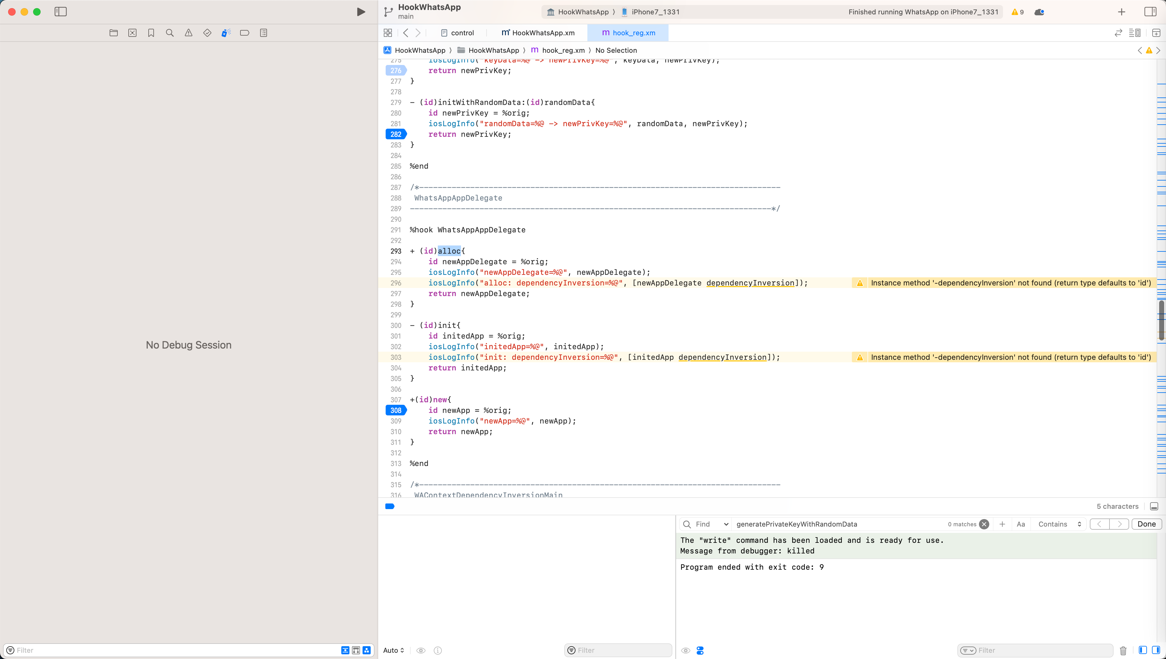The image size is (1166, 659).
Task: Open the No Selection jump bar item
Action: click(616, 50)
